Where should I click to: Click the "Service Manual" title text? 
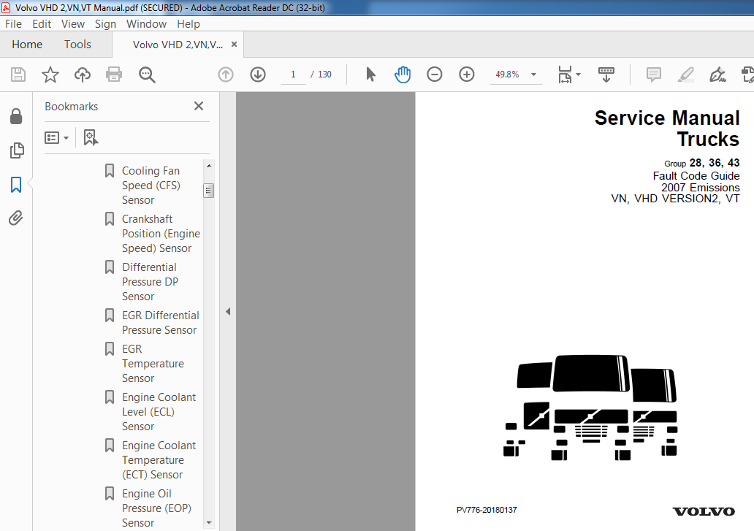click(x=667, y=118)
